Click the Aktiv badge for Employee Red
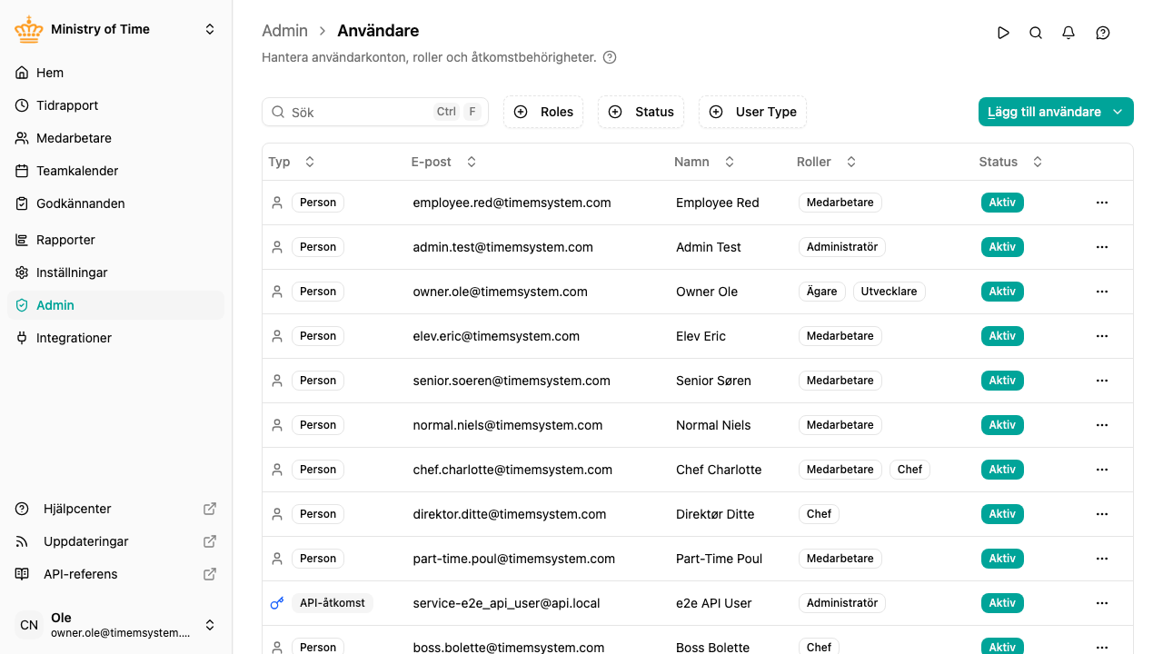Viewport: 1163px width, 654px height. (1002, 203)
